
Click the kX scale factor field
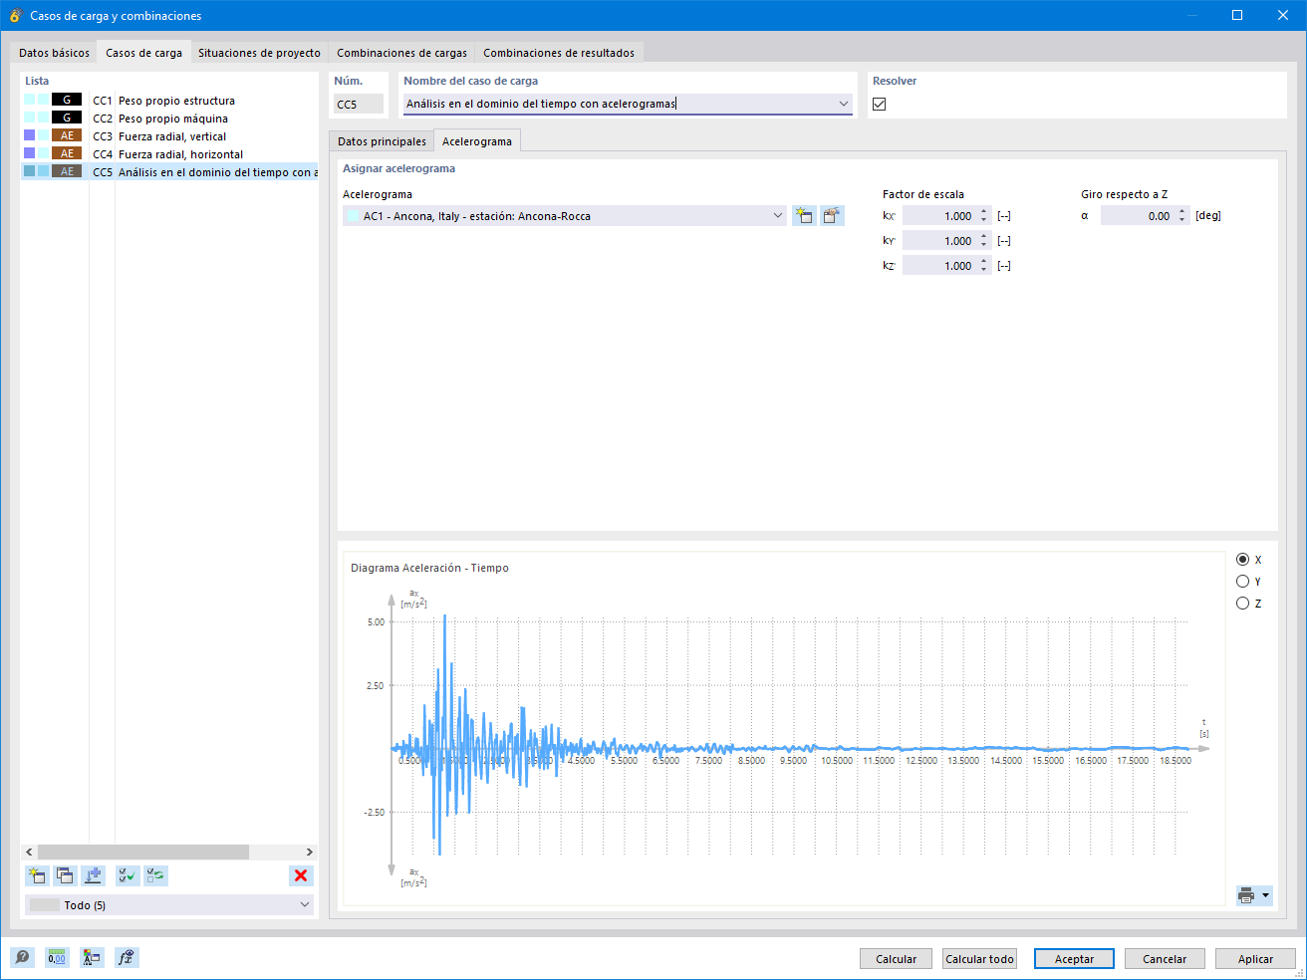click(939, 216)
